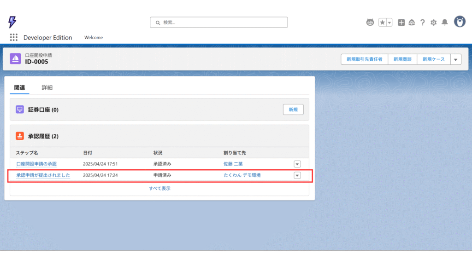472x265 pixels.
Task: Click the 状況 column header
Action: (158, 153)
